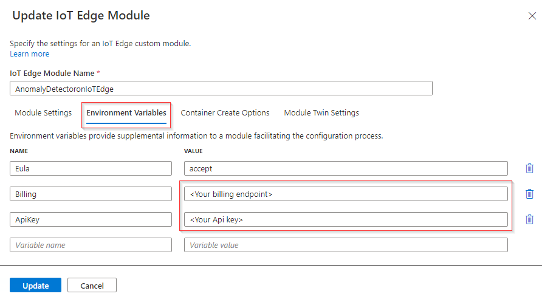Open the Container Create Options tab
The width and height of the screenshot is (542, 302).
(x=225, y=113)
